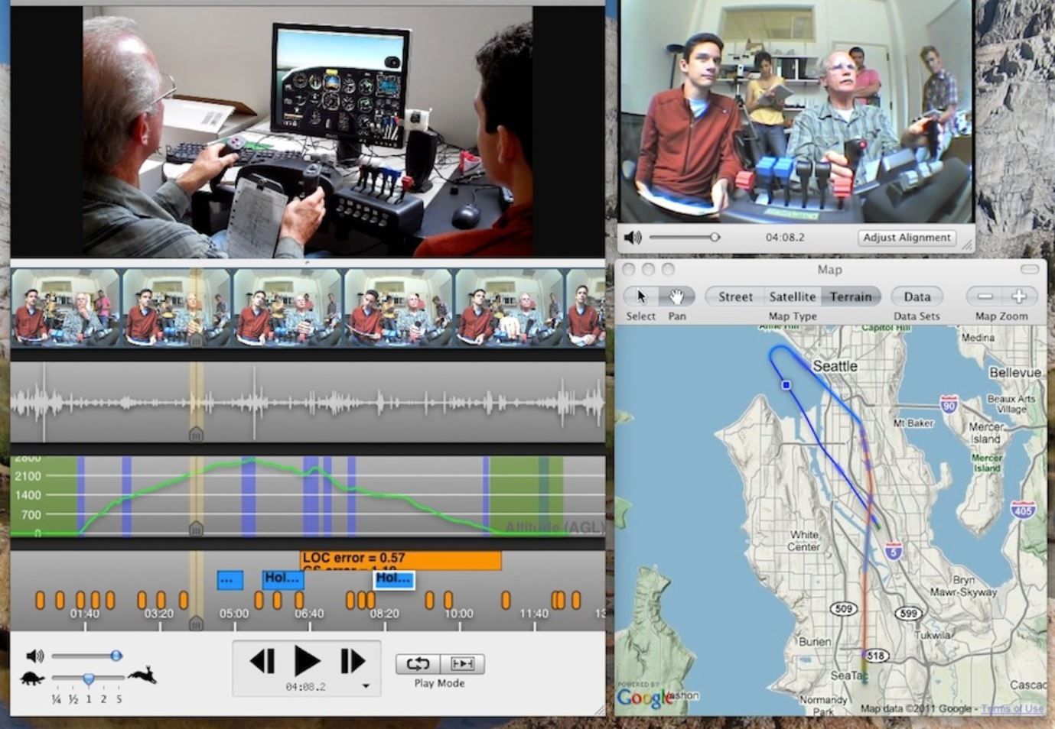
Task: Enable loop play mode
Action: click(x=418, y=663)
